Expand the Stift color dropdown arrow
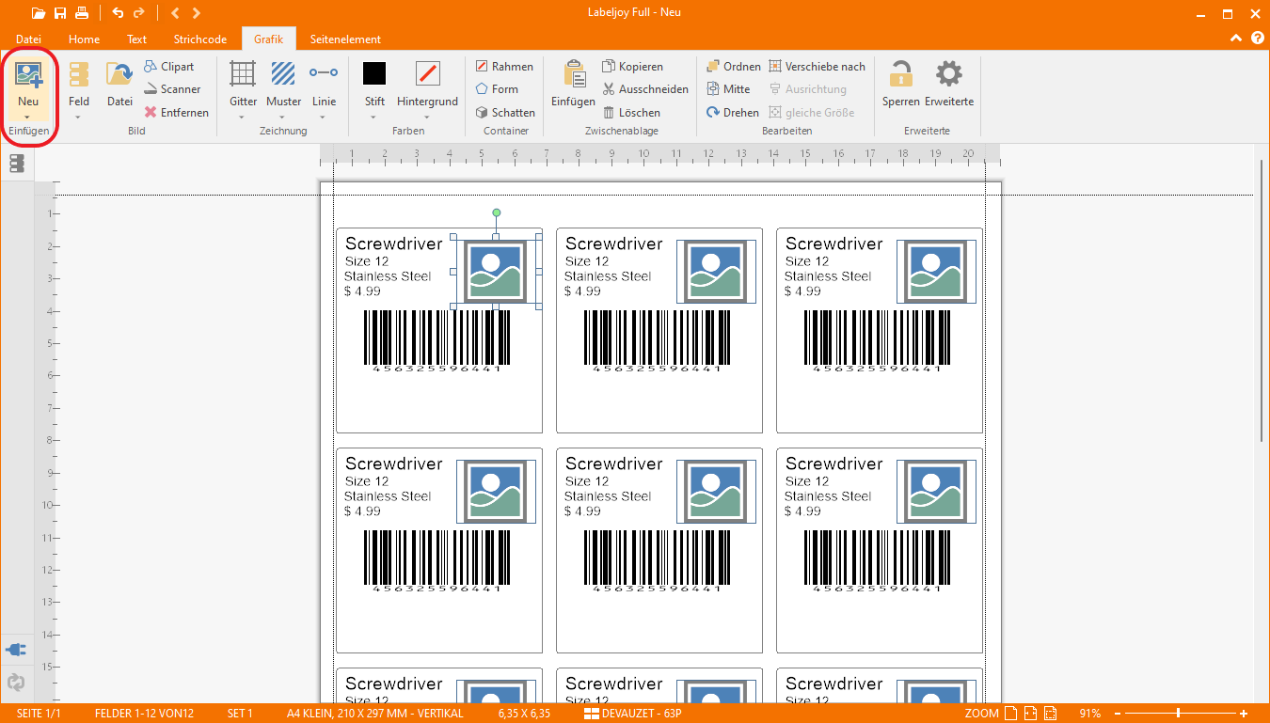Viewport: 1270px width, 723px height. [x=374, y=118]
